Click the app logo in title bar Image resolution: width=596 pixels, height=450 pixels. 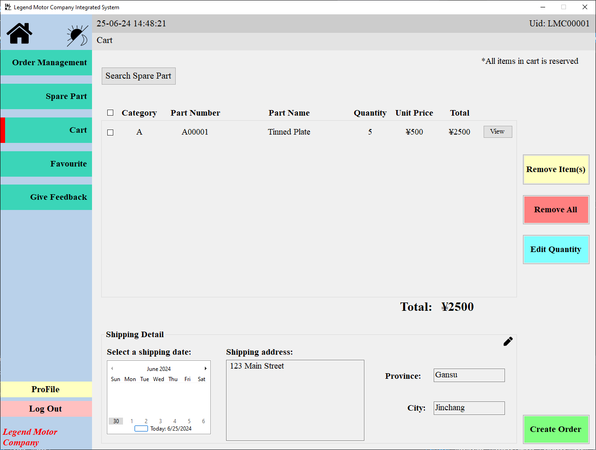[7, 7]
